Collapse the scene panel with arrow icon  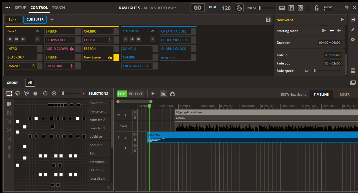[x=268, y=20]
